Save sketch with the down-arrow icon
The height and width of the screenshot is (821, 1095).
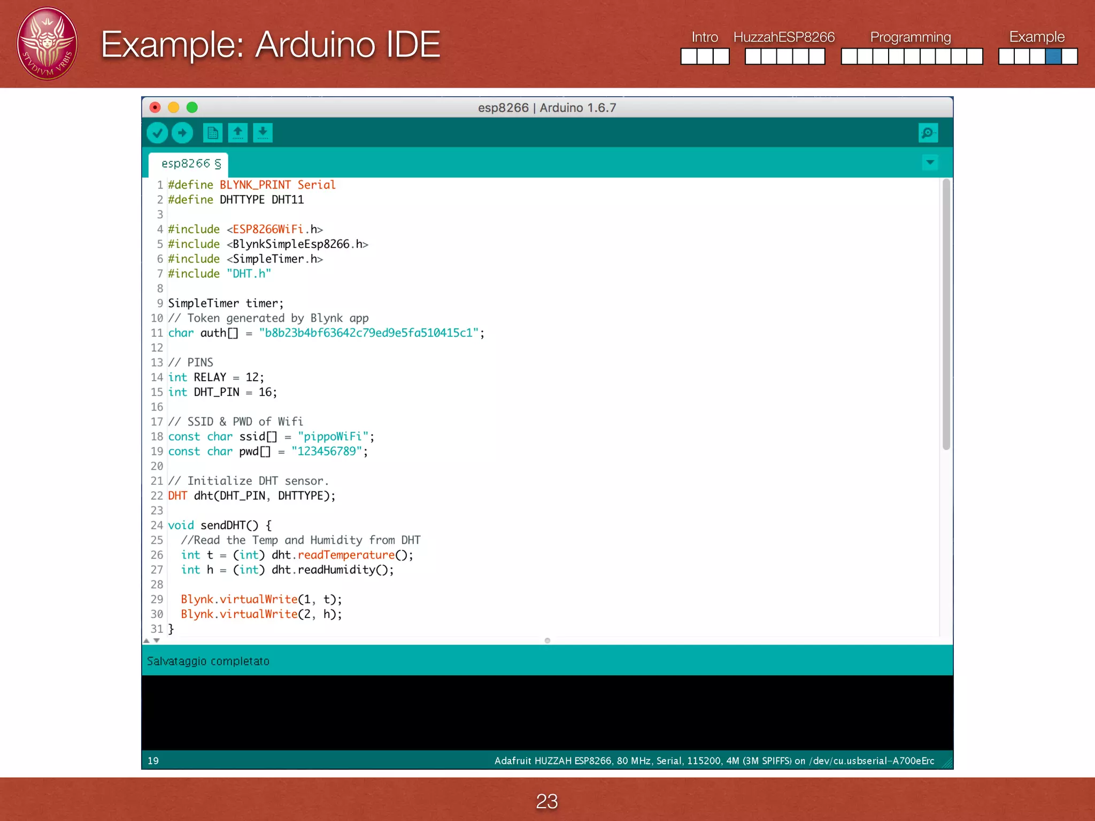[263, 133]
